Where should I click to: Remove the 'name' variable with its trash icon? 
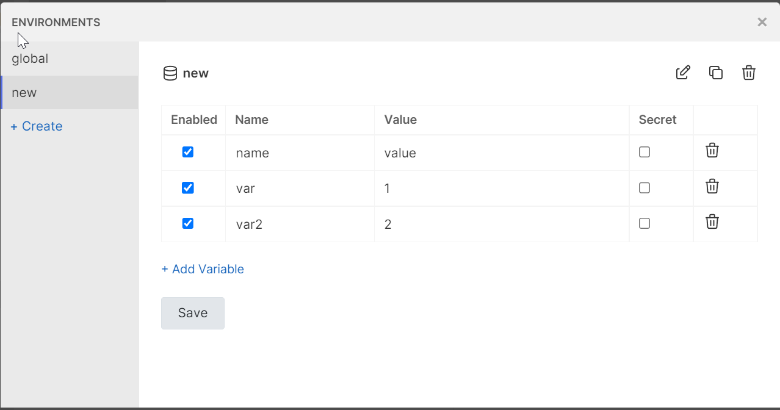[712, 151]
